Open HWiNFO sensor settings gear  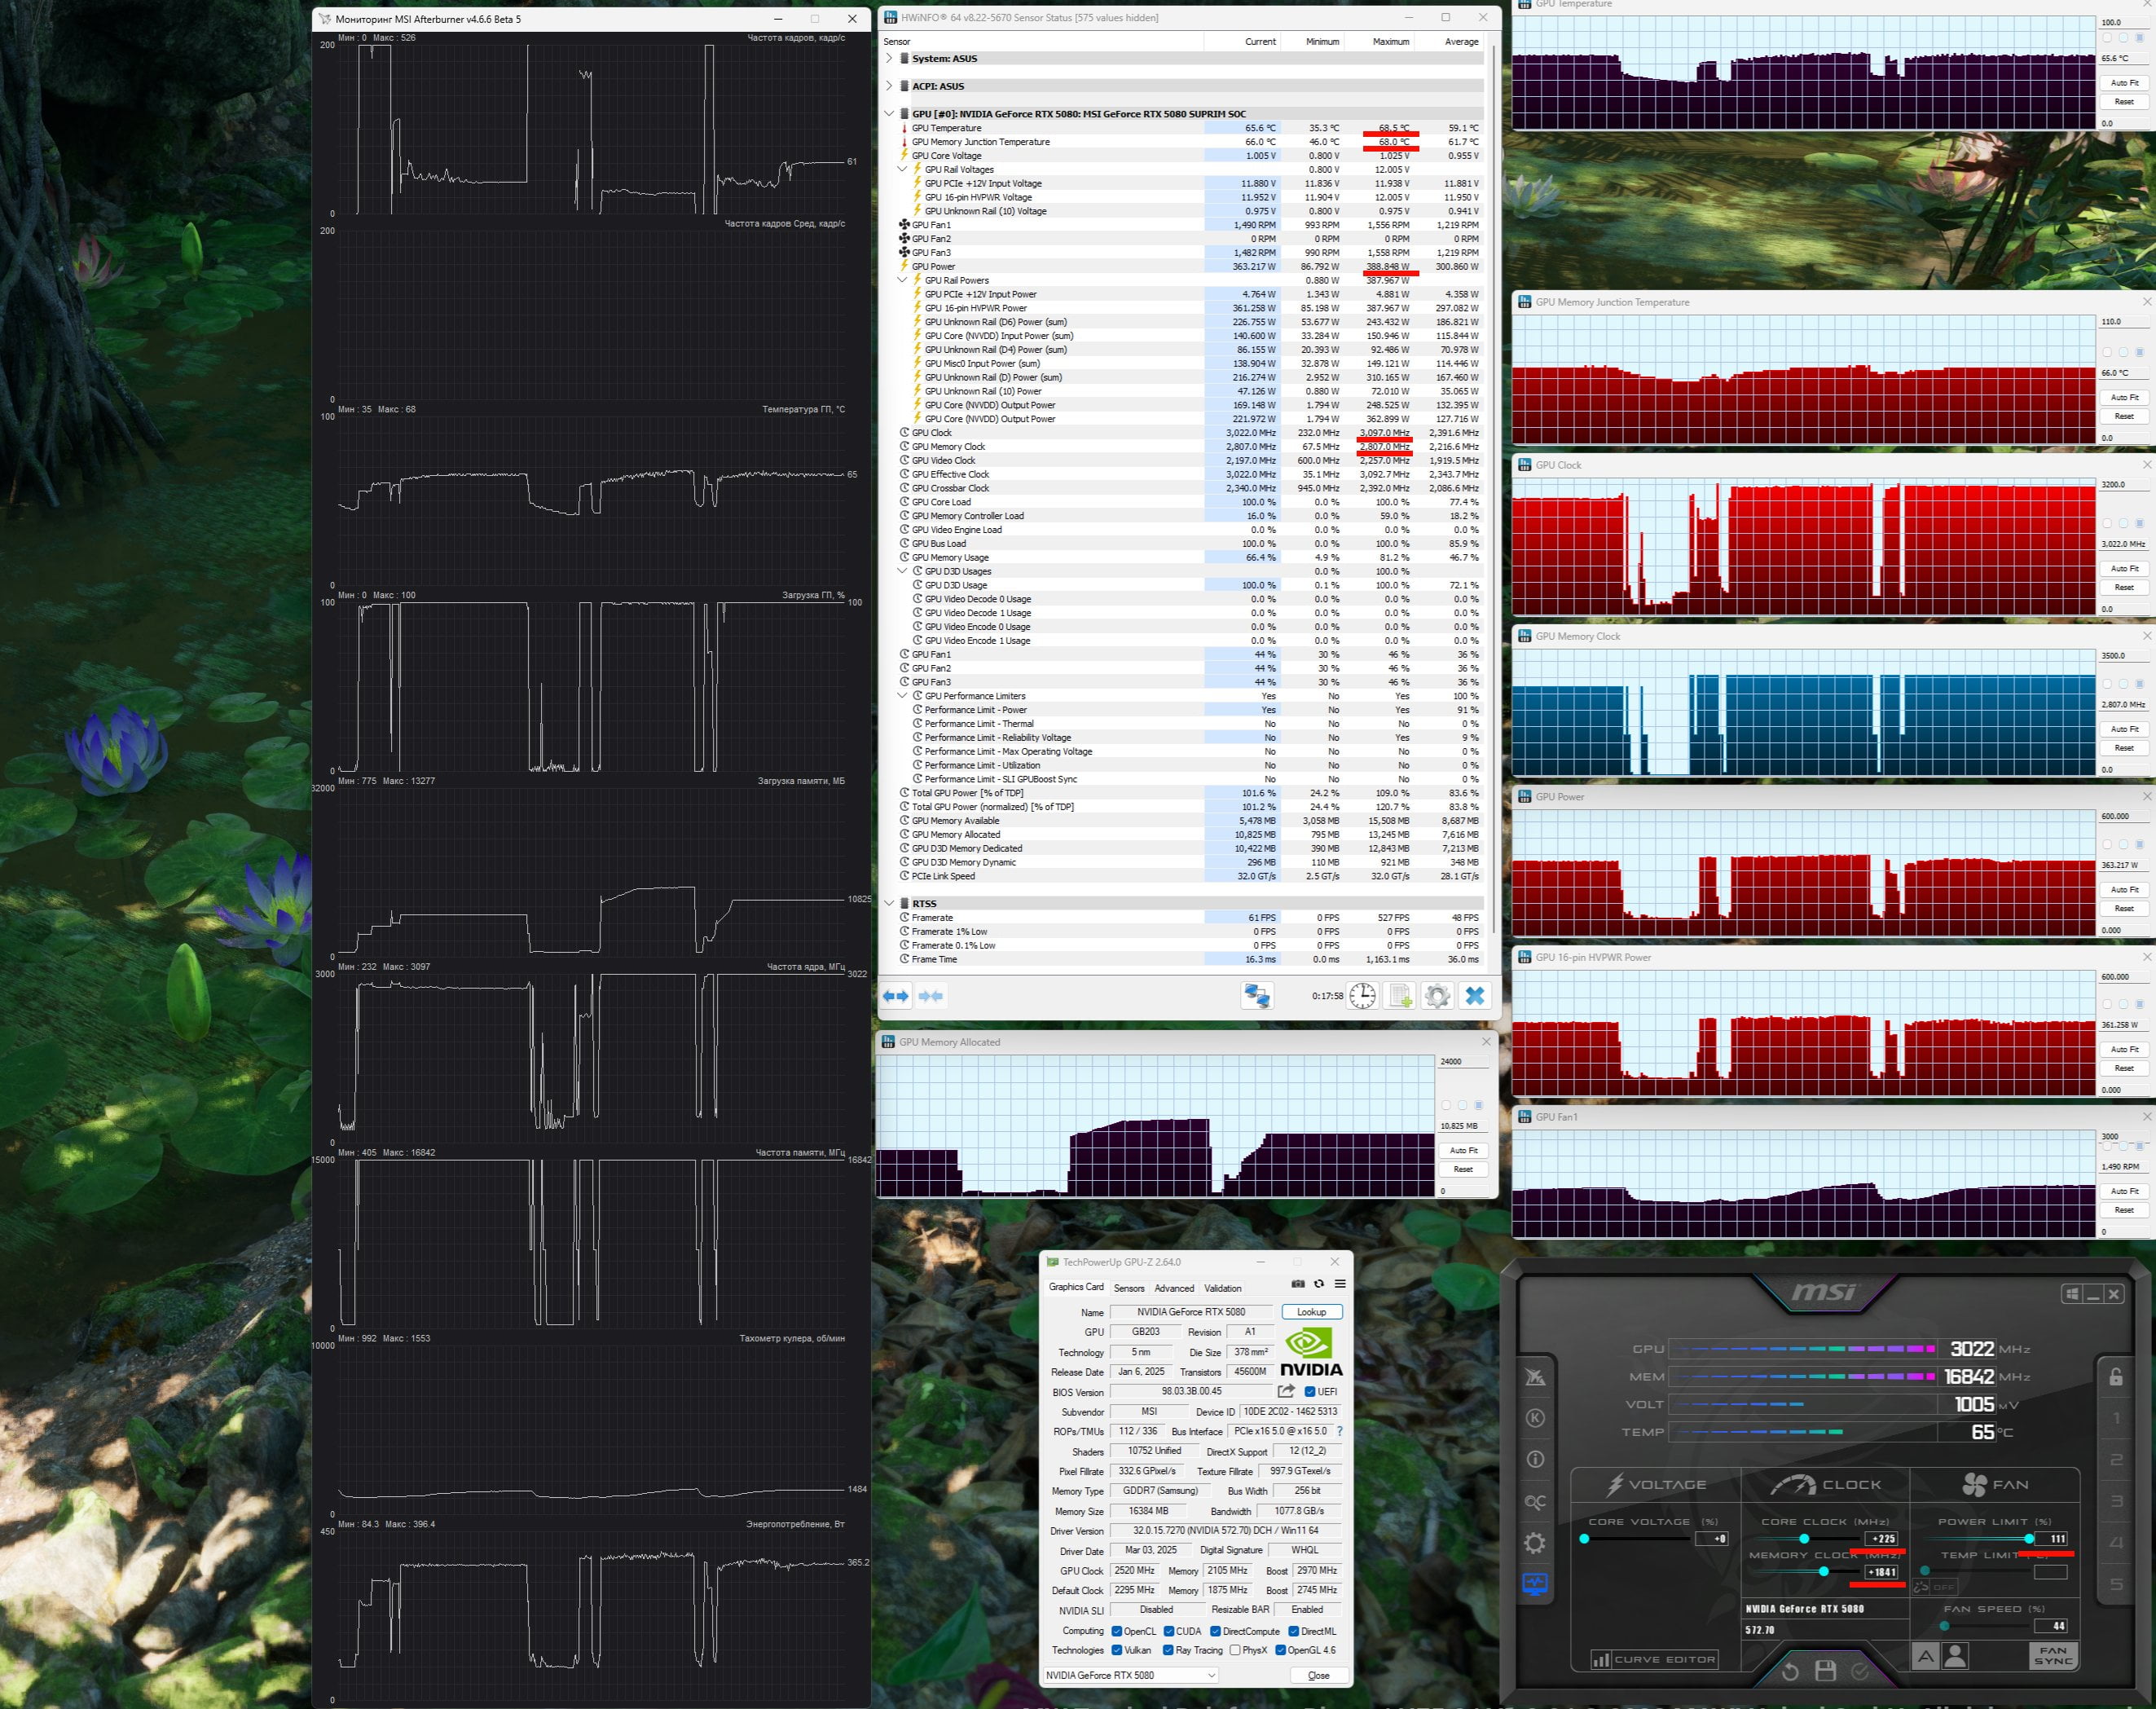(x=1437, y=995)
